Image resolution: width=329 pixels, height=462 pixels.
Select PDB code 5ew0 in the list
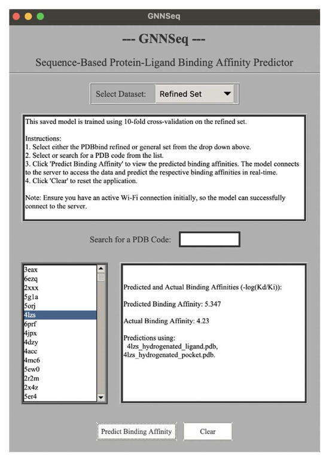click(x=60, y=369)
